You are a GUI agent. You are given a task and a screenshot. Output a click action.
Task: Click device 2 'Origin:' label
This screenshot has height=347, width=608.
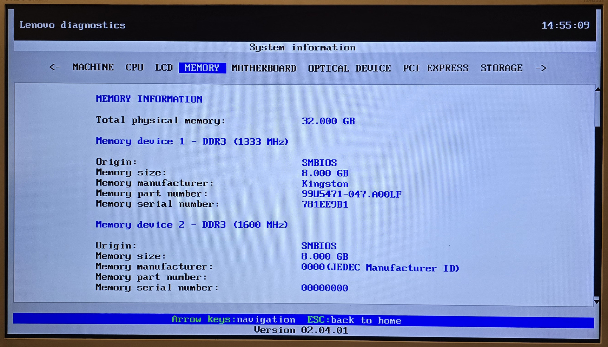(x=116, y=246)
